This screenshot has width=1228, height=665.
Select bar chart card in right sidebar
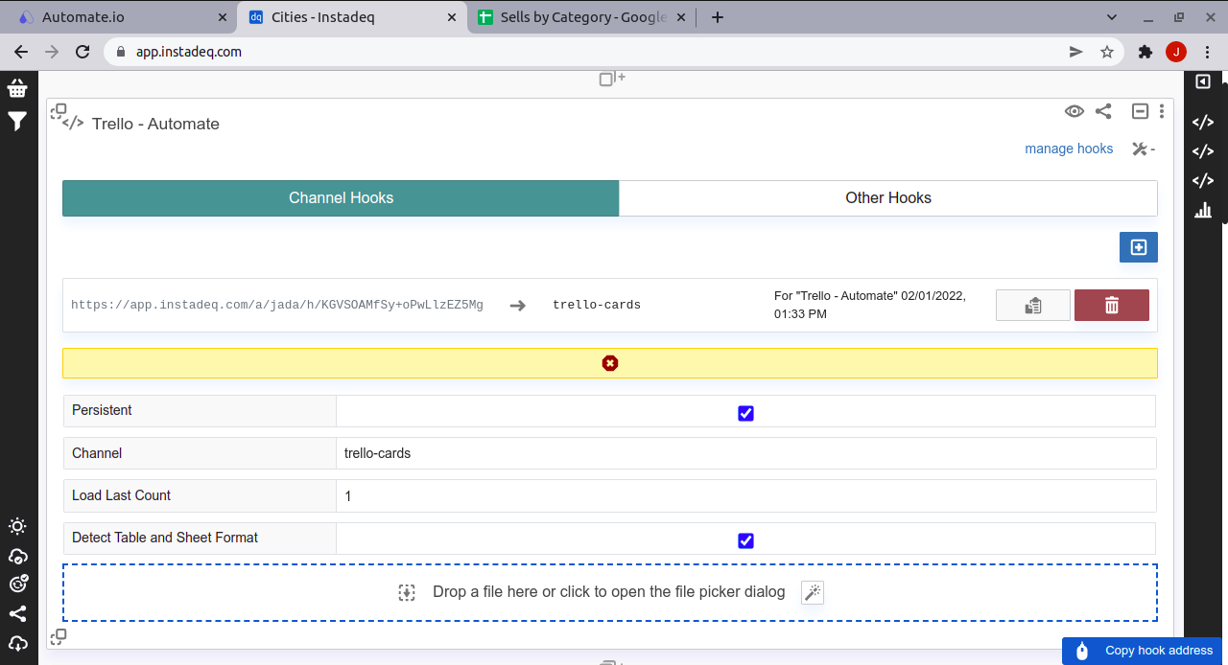click(x=1202, y=210)
